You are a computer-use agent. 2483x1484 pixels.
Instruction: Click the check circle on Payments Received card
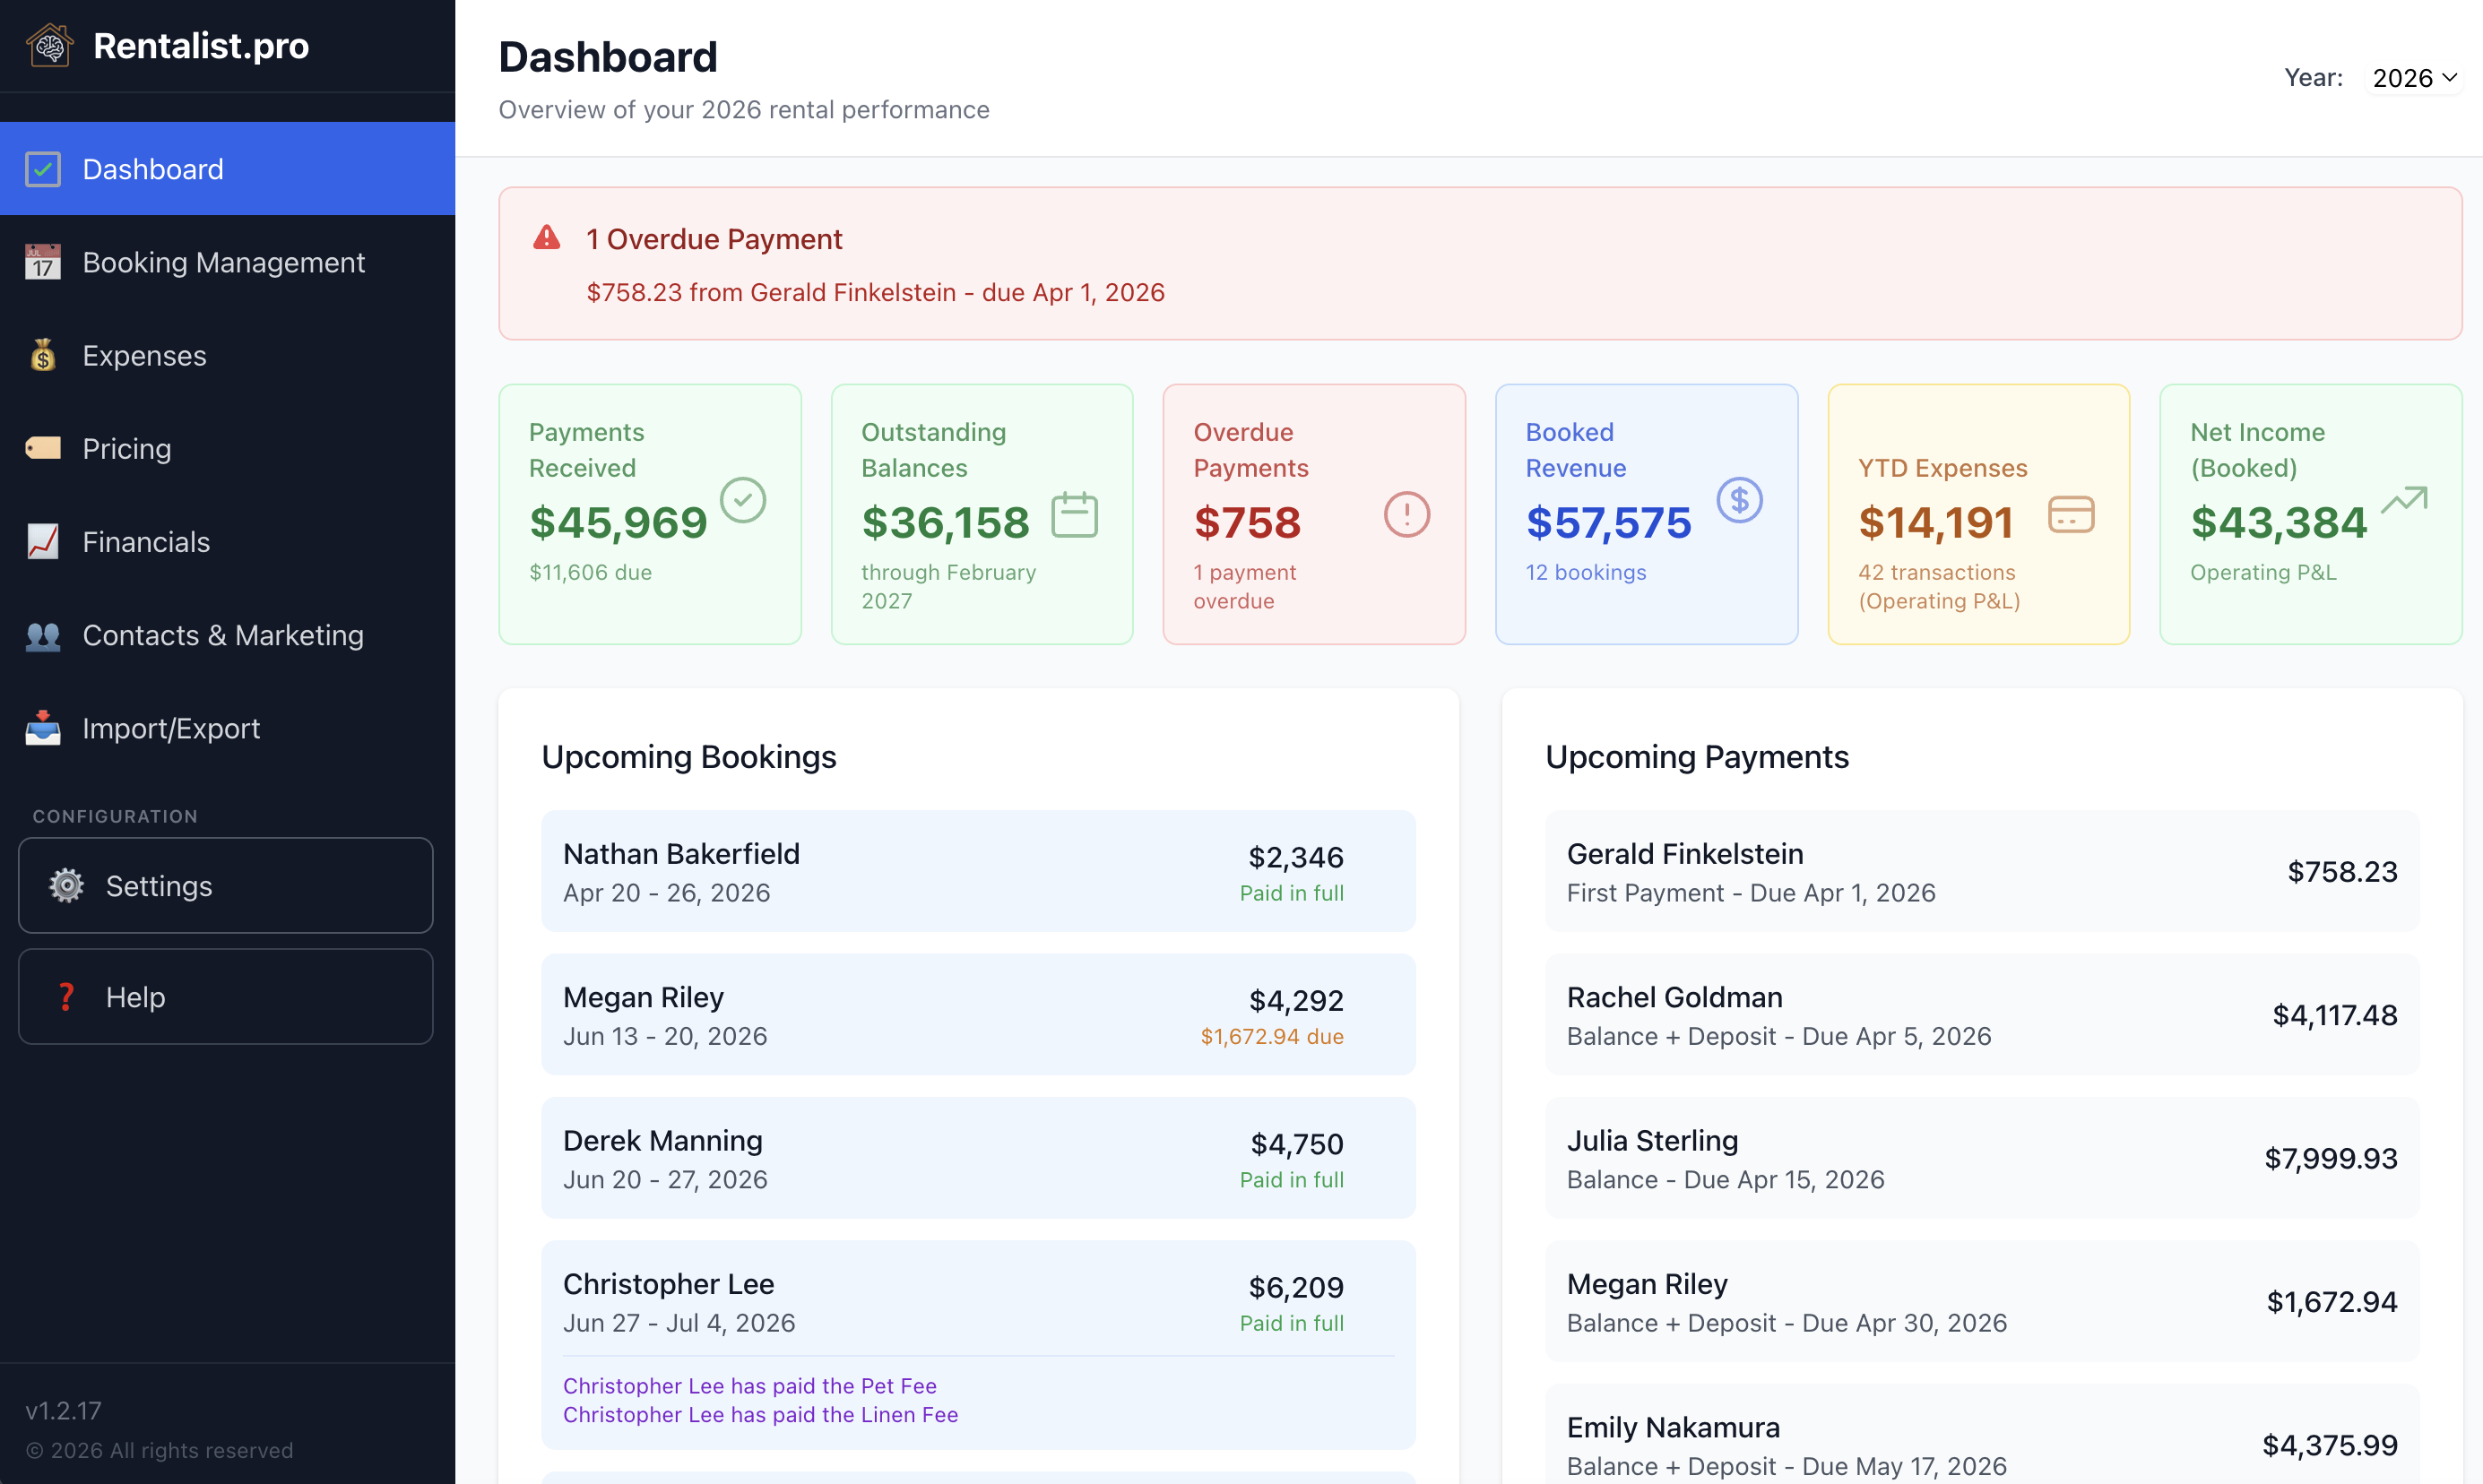(x=743, y=500)
